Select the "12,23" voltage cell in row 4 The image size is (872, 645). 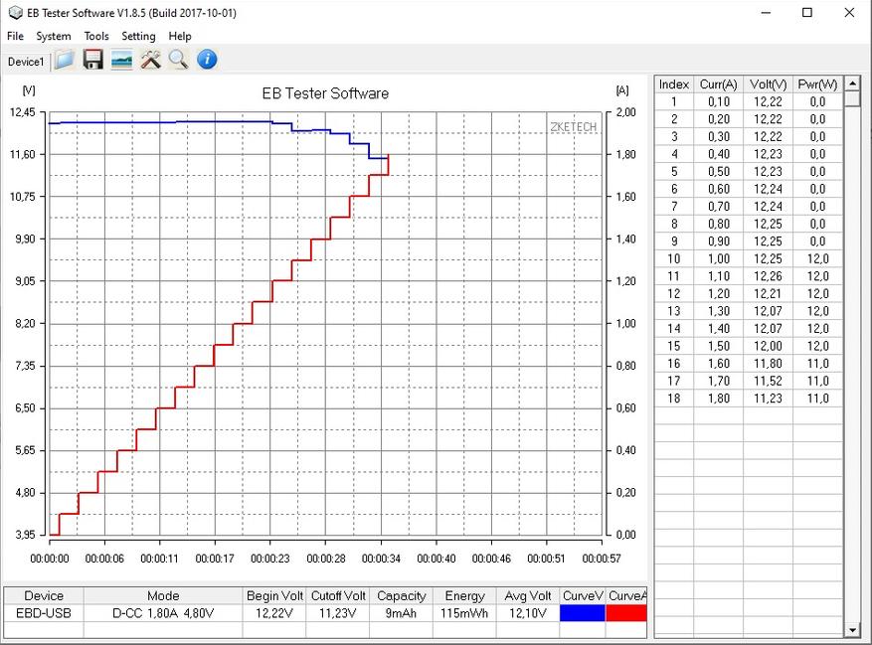768,154
